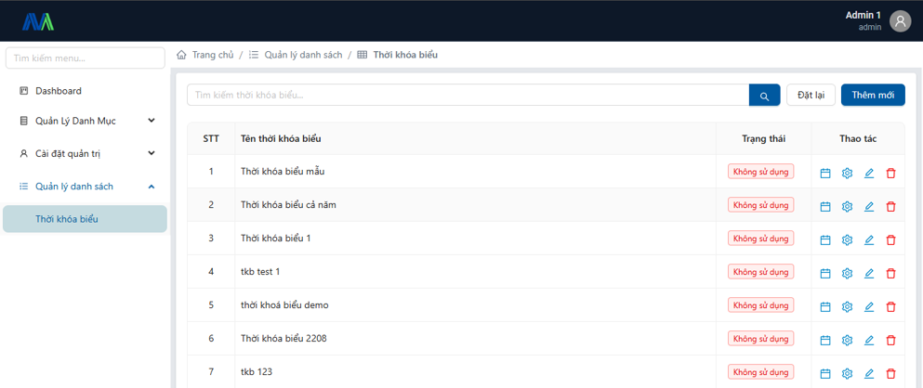Open settings gear for Thời khóa biểu 2208
923x388 pixels.
(x=847, y=340)
